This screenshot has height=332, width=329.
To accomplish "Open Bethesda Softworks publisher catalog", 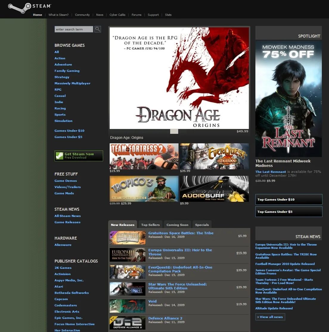I will (x=72, y=293).
